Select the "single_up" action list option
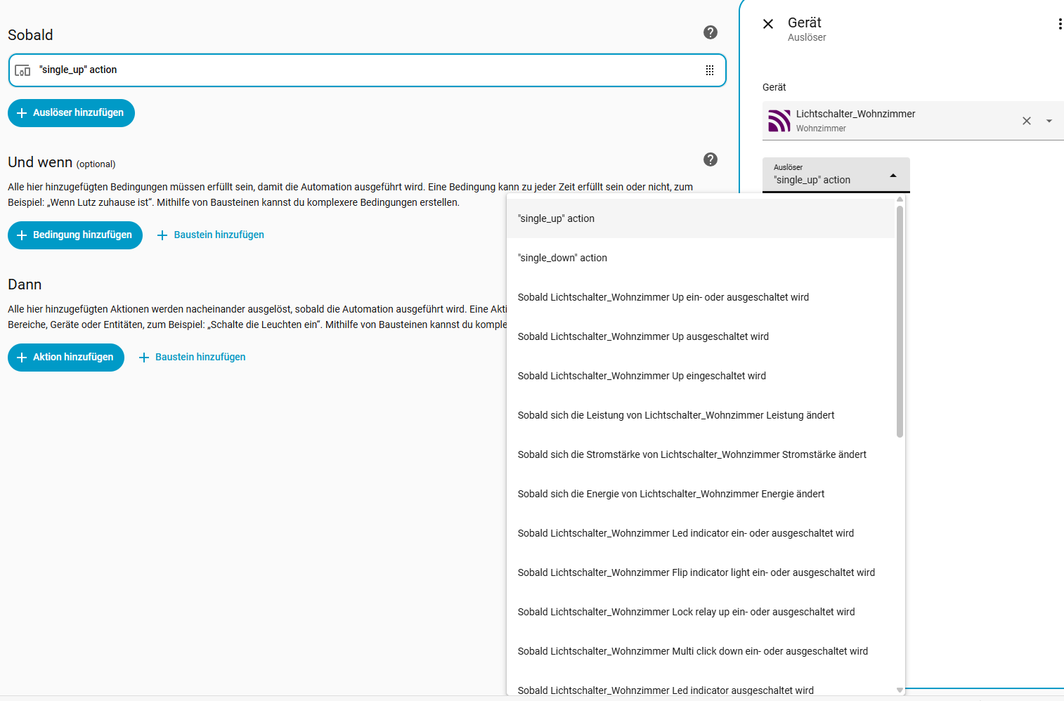The image size is (1064, 701). coord(556,218)
